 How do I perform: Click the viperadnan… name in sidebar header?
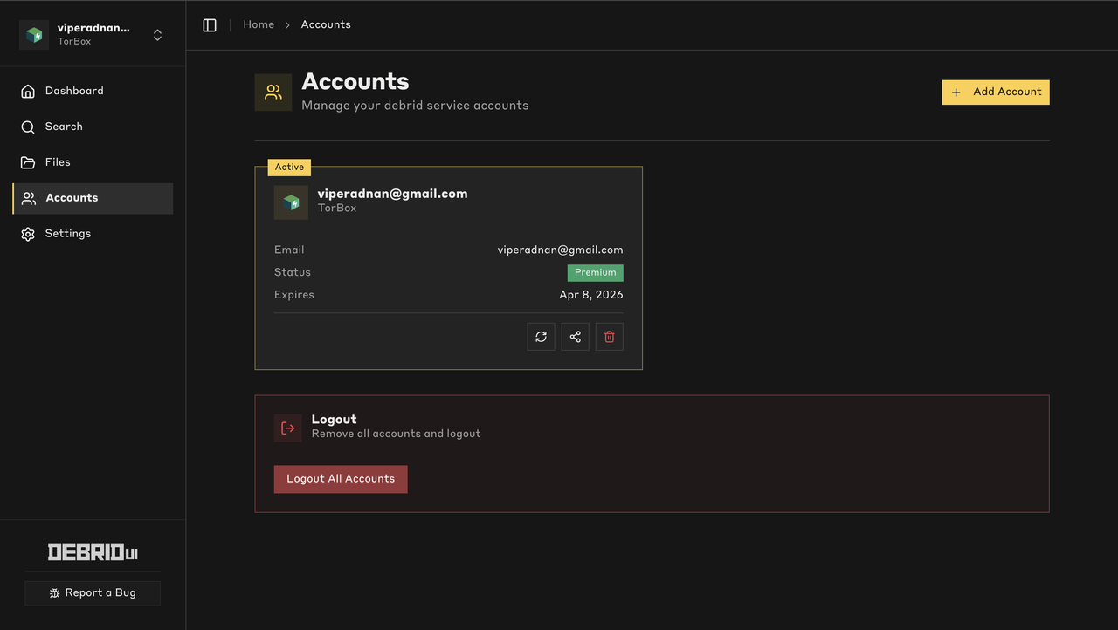[93, 28]
